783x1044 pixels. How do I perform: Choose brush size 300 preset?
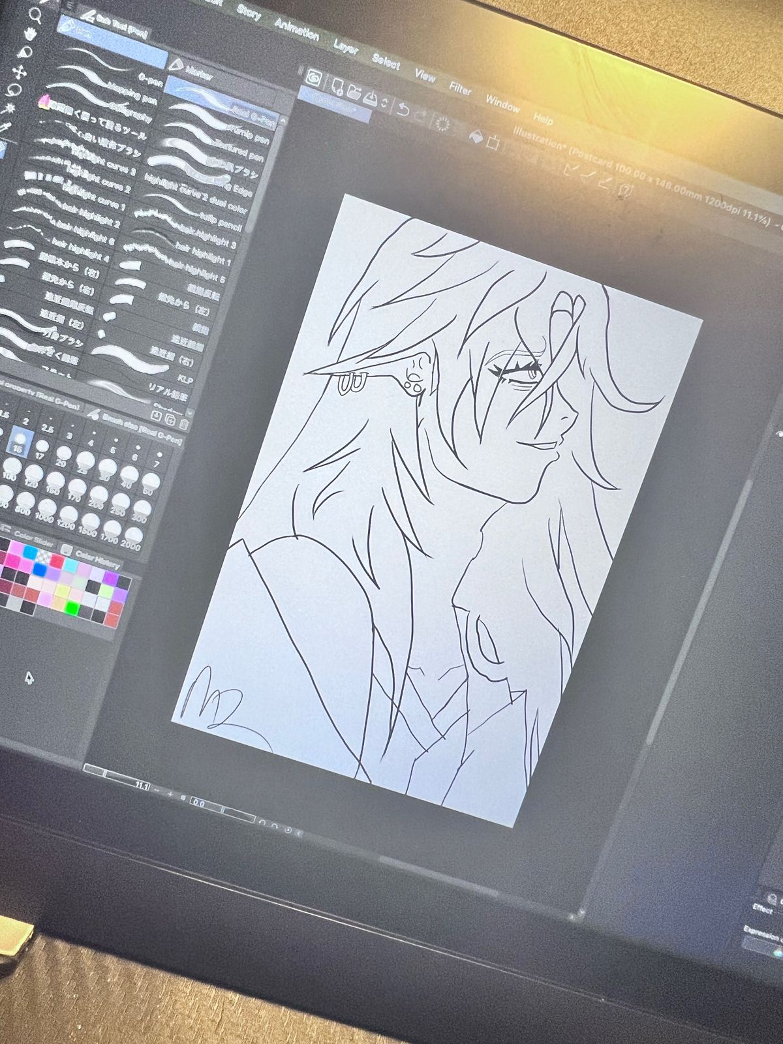click(141, 512)
